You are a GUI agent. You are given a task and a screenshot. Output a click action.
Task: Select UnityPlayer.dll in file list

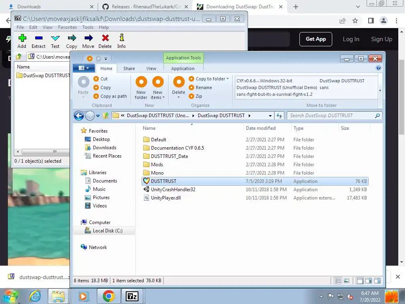255,198
